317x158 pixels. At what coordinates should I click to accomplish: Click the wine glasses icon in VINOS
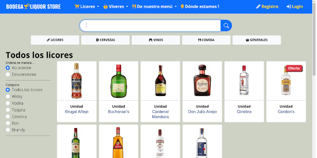tap(151, 40)
